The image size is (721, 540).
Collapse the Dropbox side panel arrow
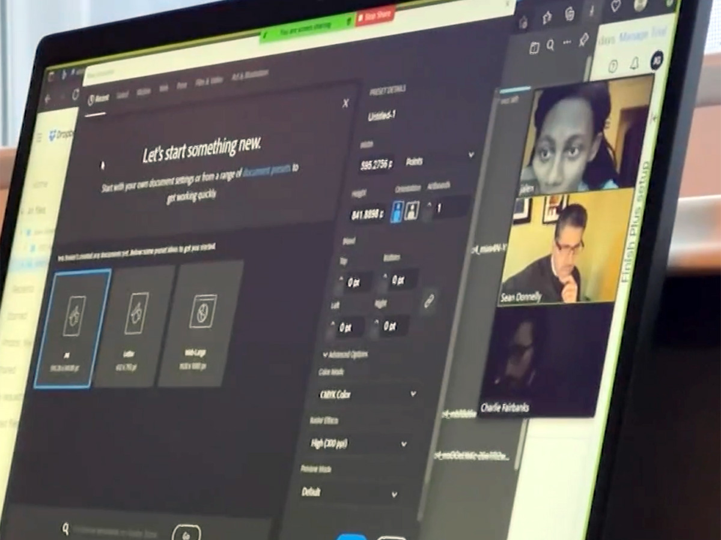655,119
